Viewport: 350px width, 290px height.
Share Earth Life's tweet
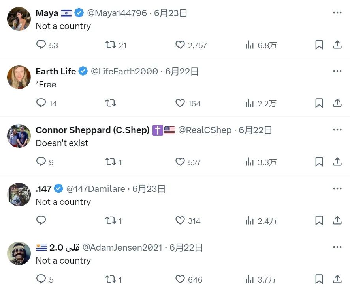(x=337, y=103)
